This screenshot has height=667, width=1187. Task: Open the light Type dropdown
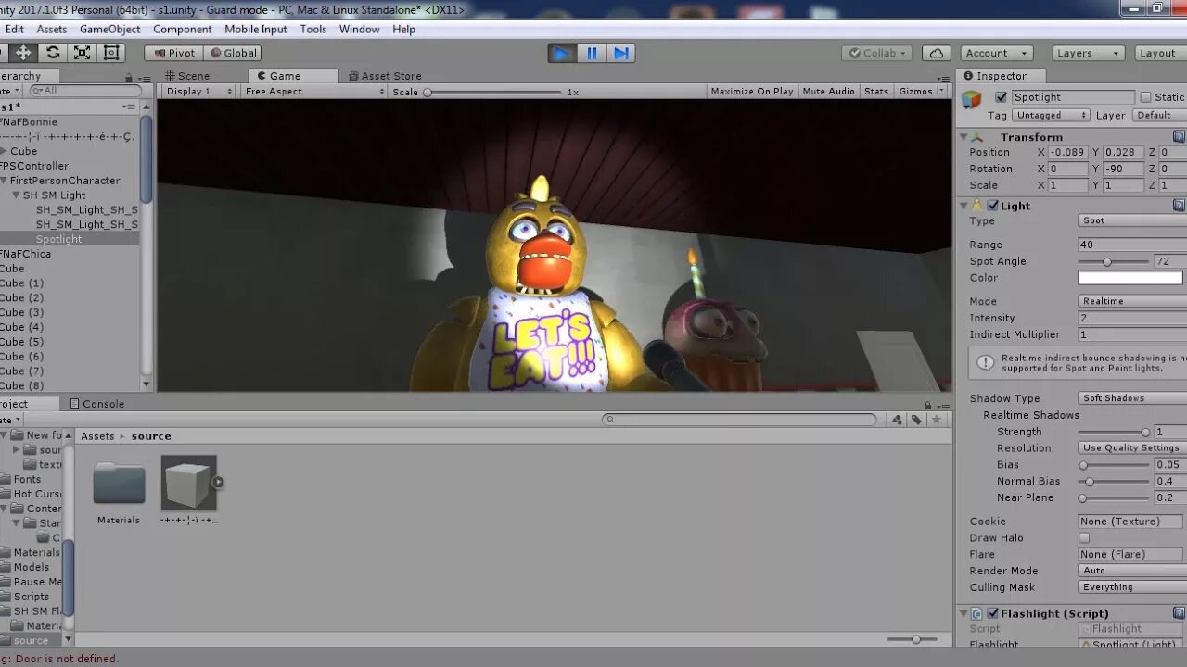(1132, 220)
